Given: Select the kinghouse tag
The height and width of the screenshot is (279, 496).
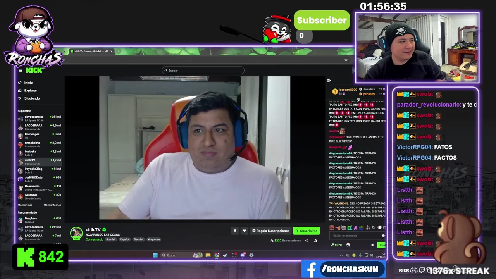Looking at the screenshot, I should coord(154,239).
